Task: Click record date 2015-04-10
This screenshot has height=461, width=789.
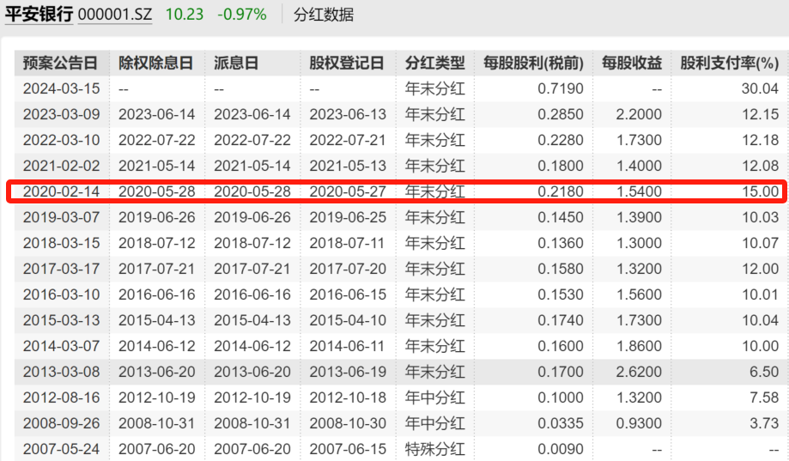Action: 348,320
